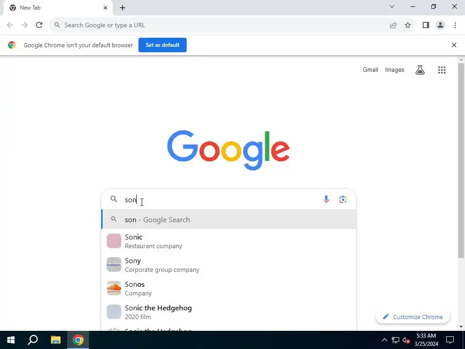Select the New Tab tab
Viewport: 465px width, 349px height.
(x=58, y=8)
